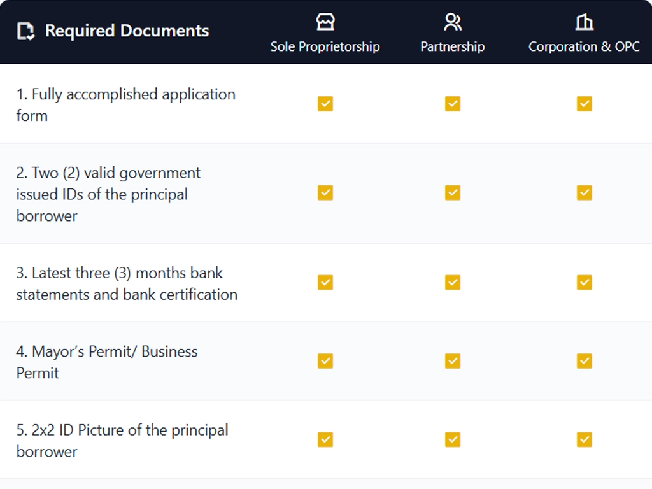Toggle Corporation & OPC for Mayor's Permit
The width and height of the screenshot is (652, 489).
click(x=583, y=360)
